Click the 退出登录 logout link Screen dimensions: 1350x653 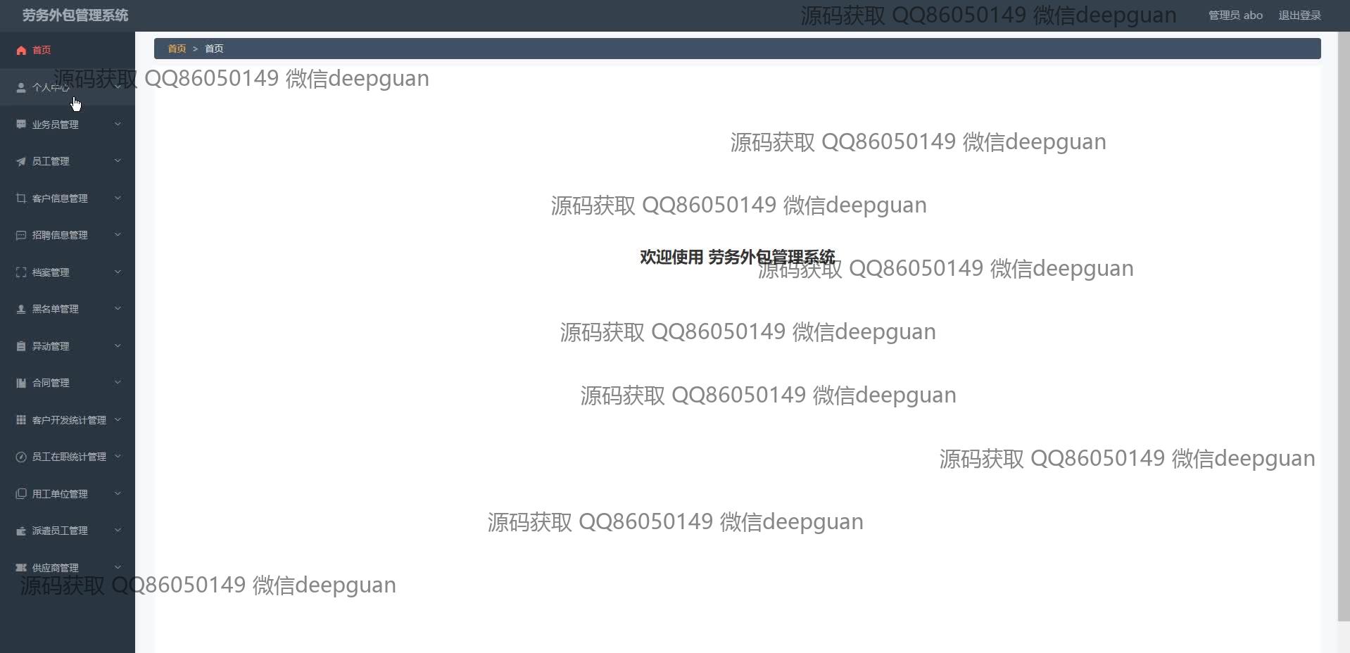[x=1299, y=15]
